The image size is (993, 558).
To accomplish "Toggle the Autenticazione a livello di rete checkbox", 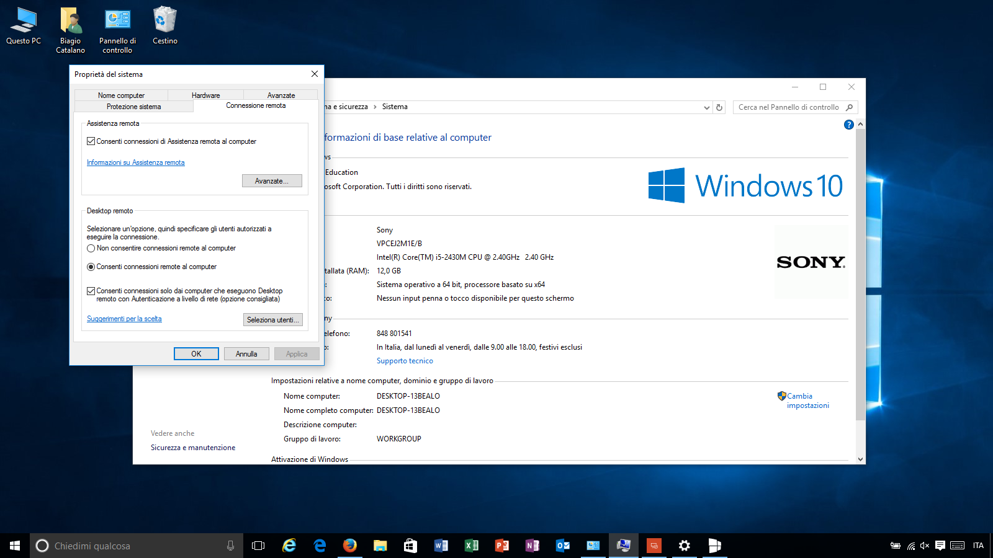I will tap(91, 291).
